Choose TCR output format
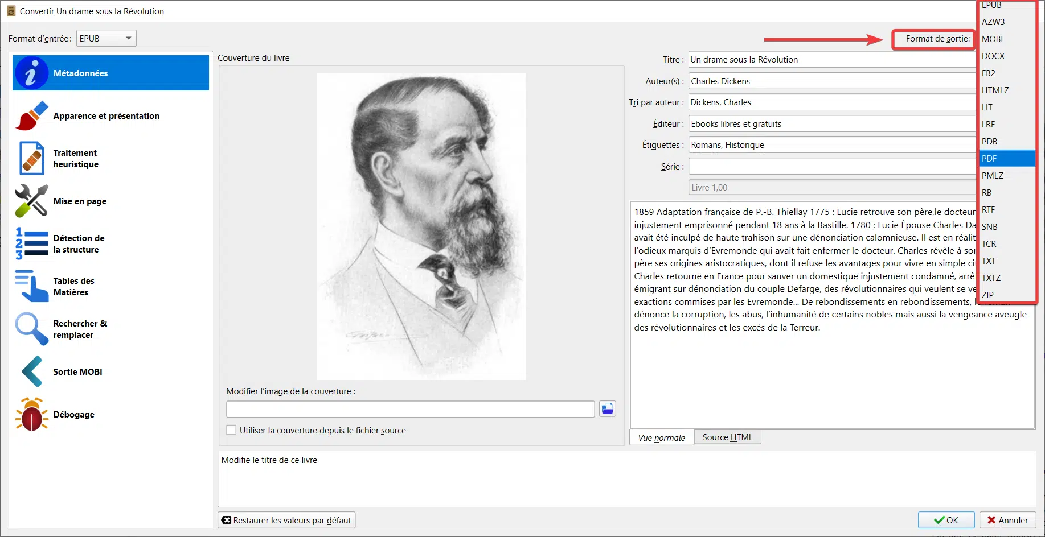This screenshot has height=537, width=1045. click(1007, 244)
